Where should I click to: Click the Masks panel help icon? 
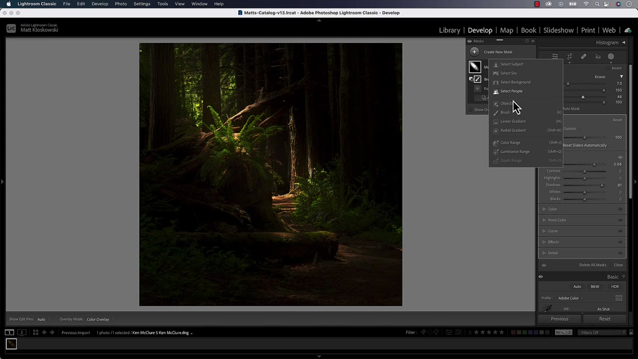pyautogui.click(x=527, y=41)
